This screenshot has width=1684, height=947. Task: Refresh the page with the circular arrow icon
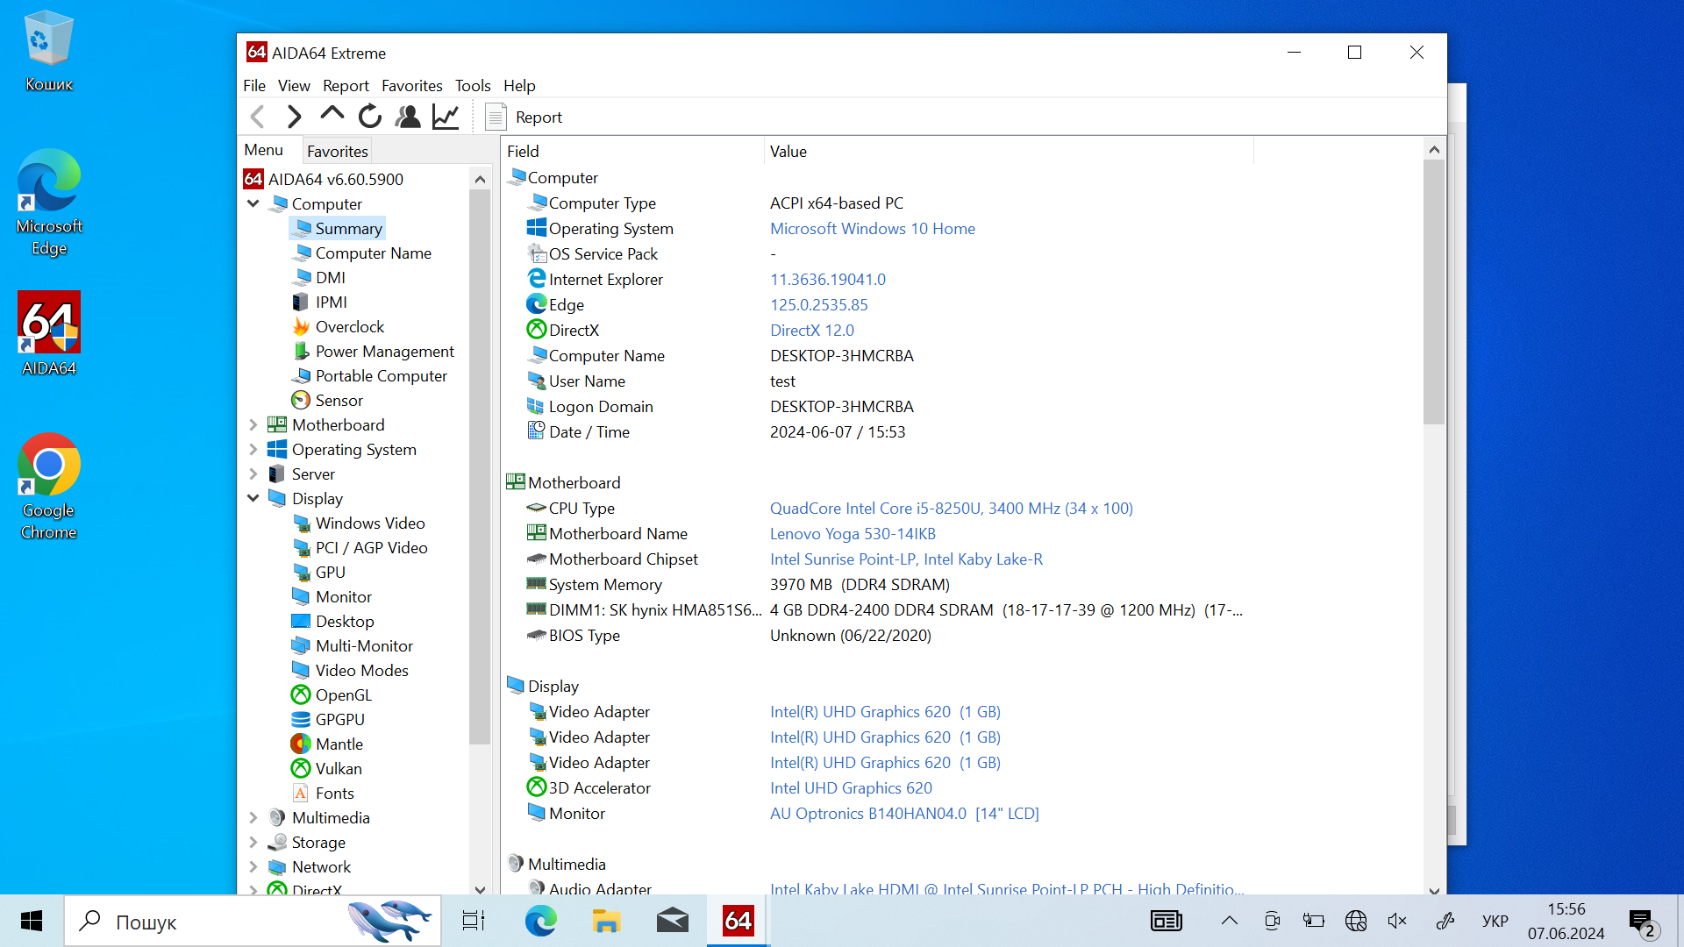point(370,117)
